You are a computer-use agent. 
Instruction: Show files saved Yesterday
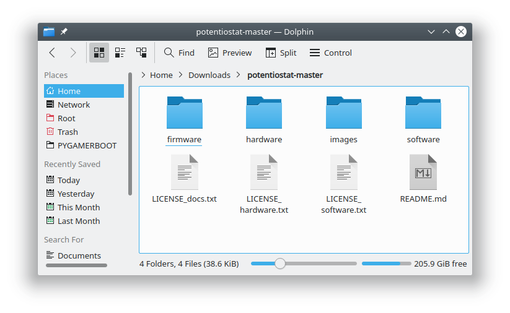(x=84, y=194)
